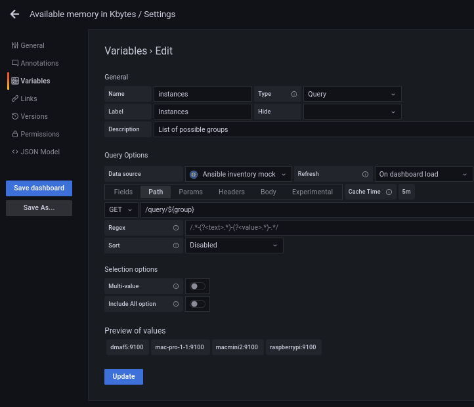Switch to the Headers tab
The height and width of the screenshot is (407, 474).
point(231,192)
